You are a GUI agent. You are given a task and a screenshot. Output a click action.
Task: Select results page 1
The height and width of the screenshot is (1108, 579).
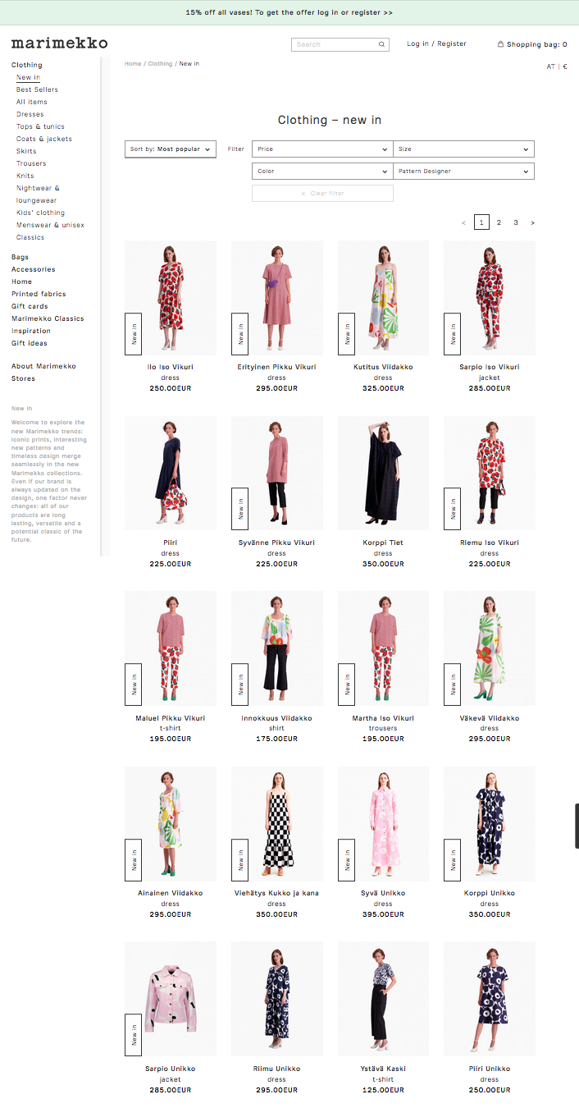tap(481, 222)
